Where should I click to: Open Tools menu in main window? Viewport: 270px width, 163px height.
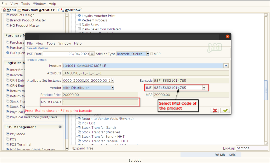[25, 4]
